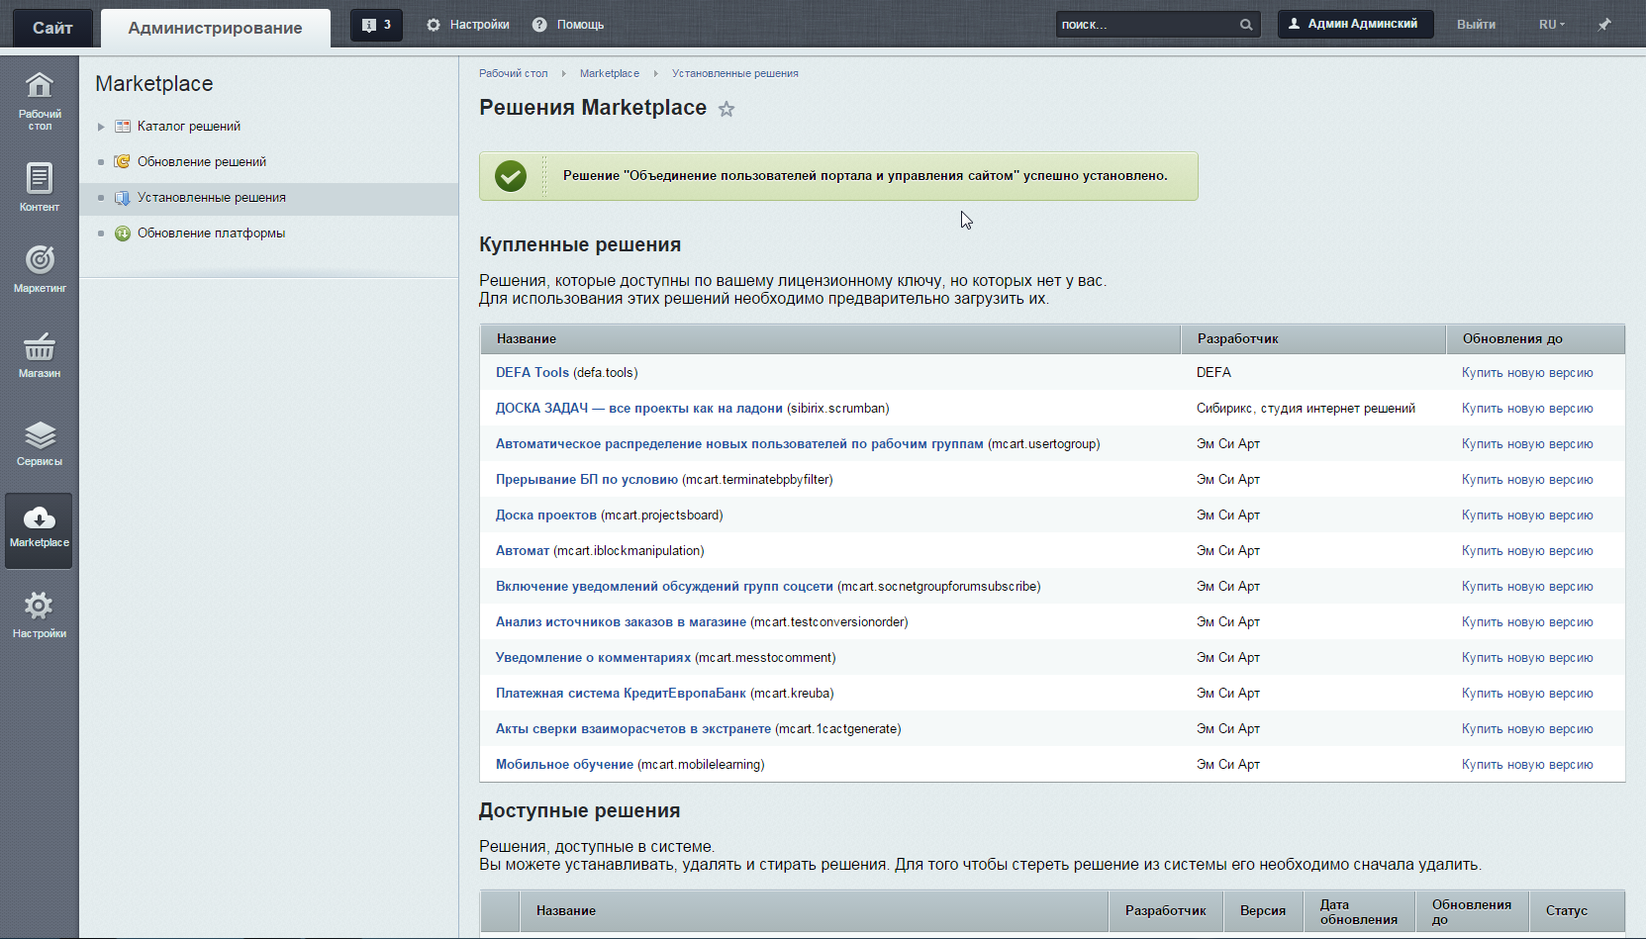Go to Рабочий стол breadcrumb

point(513,73)
